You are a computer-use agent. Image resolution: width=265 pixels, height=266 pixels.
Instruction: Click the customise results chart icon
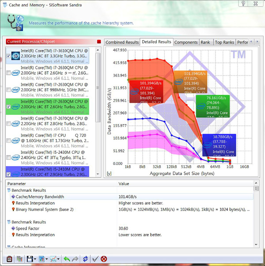click(19, 259)
